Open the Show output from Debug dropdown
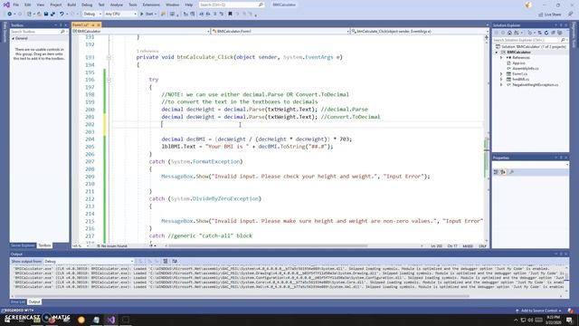579x326 pixels. click(x=89, y=262)
